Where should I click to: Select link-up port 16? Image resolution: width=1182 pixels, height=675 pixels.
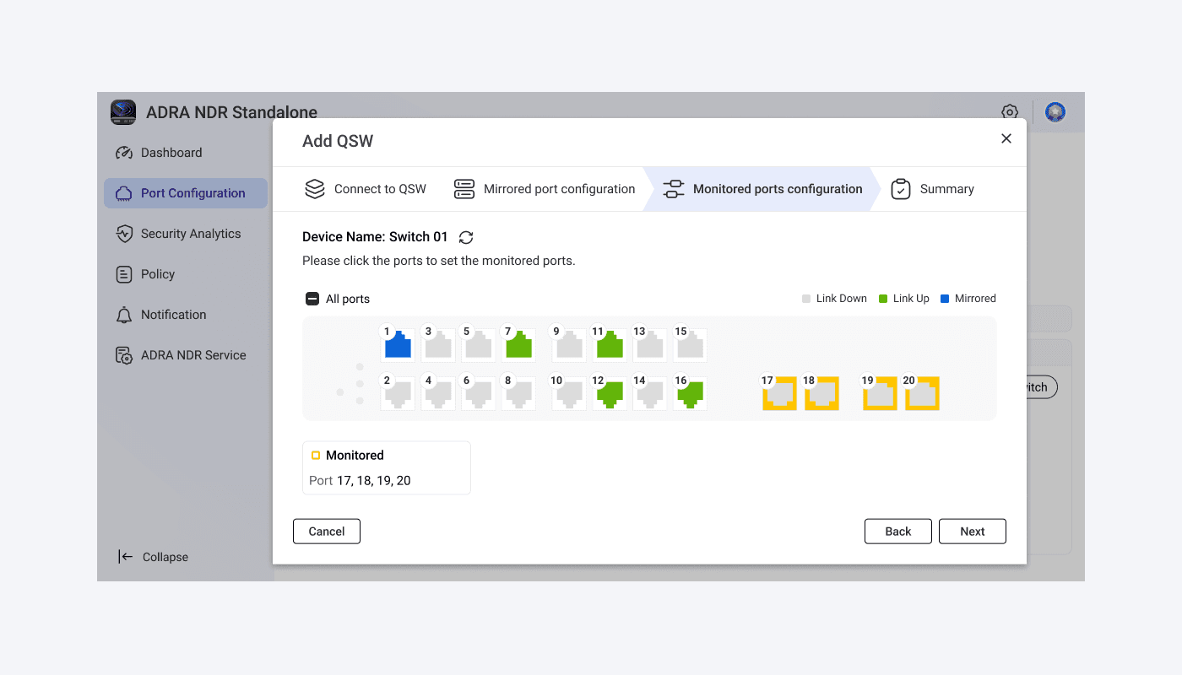tap(691, 394)
